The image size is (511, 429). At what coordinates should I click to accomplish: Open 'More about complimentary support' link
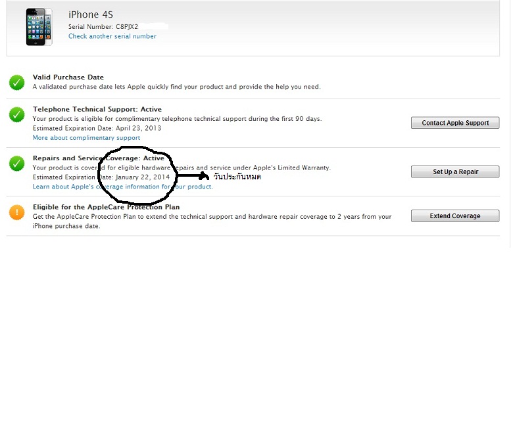click(86, 138)
